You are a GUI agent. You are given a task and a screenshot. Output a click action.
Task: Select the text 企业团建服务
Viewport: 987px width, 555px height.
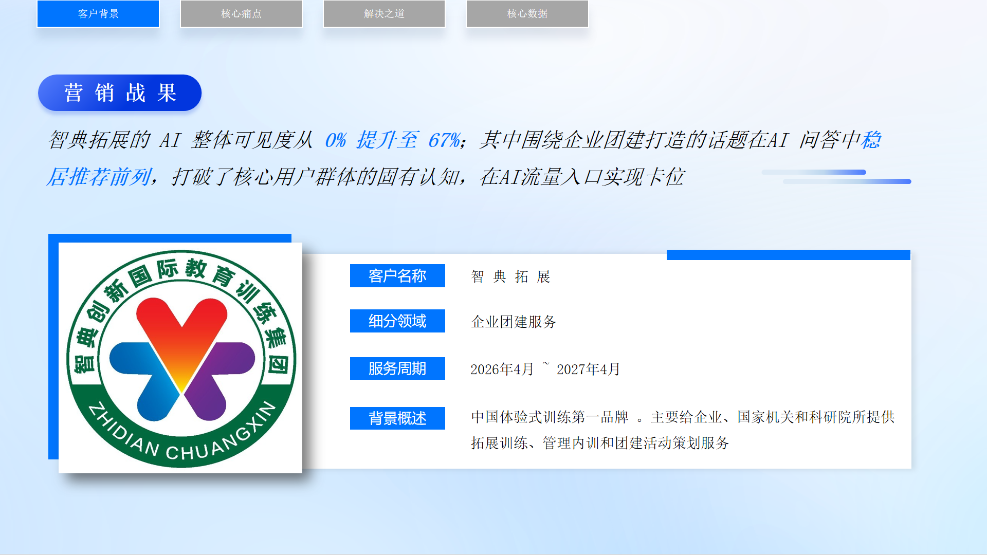514,322
